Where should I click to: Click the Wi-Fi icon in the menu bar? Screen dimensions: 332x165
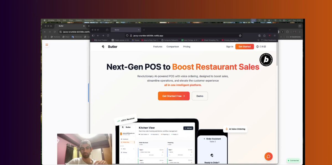pos(276,20)
